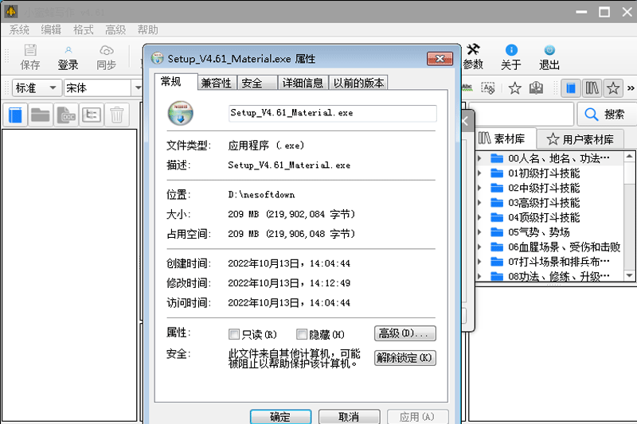Image resolution: width=637 pixels, height=424 pixels.
Task: Open the style dropdown showing 标准
Action: 37,88
